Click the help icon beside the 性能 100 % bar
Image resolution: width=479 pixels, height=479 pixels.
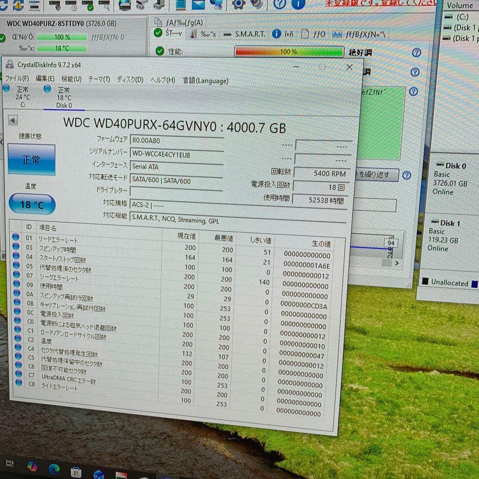[x=416, y=52]
